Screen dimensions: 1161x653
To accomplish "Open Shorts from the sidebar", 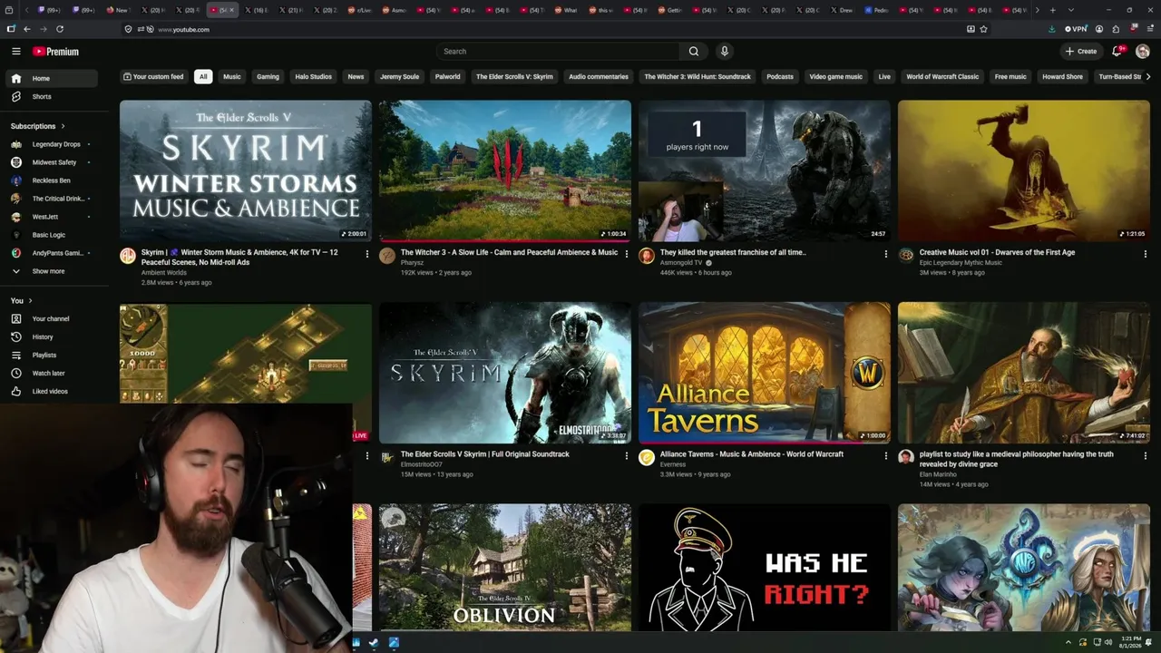I will coord(53,97).
